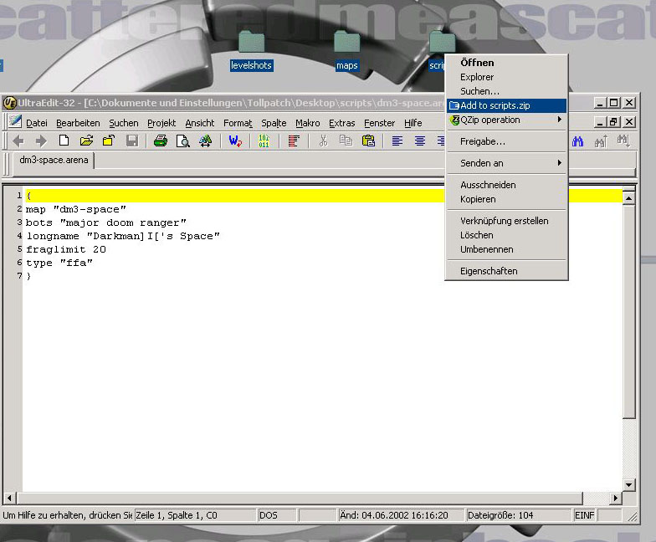Choose Kopieren in context menu

point(506,199)
